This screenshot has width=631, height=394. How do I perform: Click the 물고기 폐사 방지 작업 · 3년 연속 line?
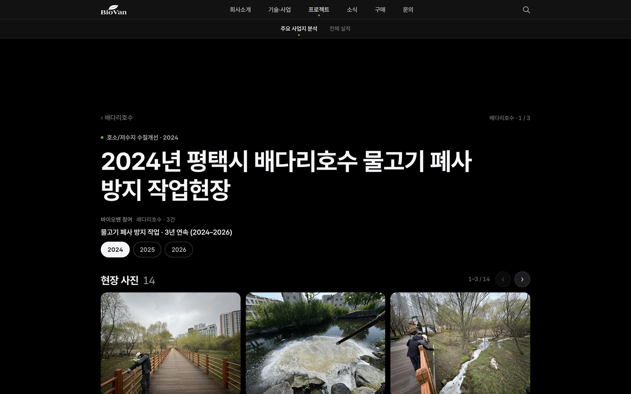coord(166,232)
